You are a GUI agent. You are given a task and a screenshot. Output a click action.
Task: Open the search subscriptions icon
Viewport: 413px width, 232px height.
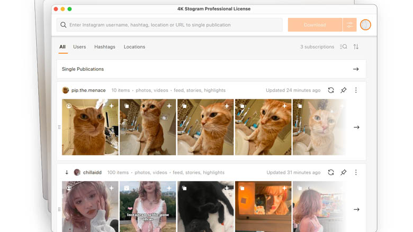tap(343, 47)
